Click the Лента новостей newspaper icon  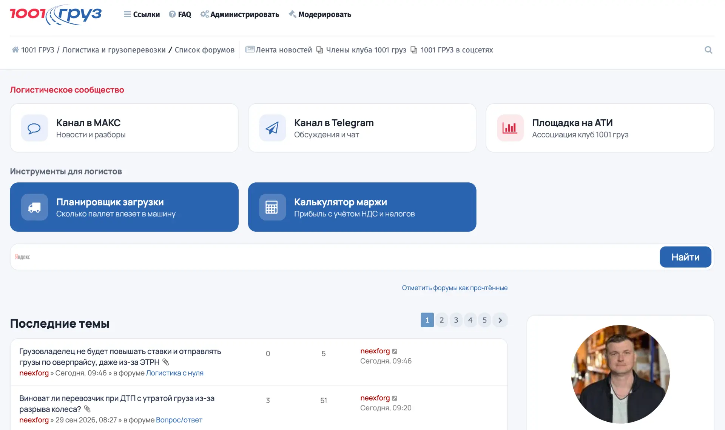250,49
